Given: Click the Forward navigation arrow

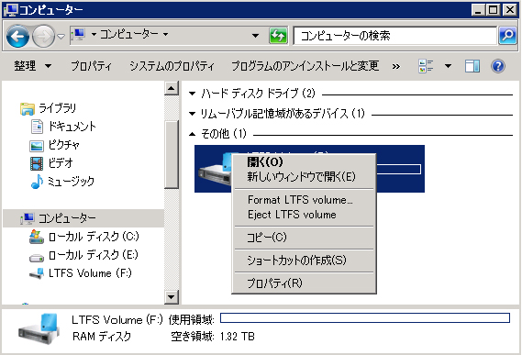Looking at the screenshot, I should [43, 36].
